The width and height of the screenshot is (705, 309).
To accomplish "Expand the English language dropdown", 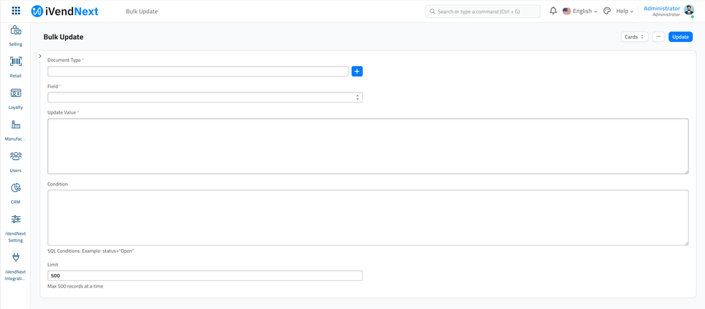I will pyautogui.click(x=580, y=11).
